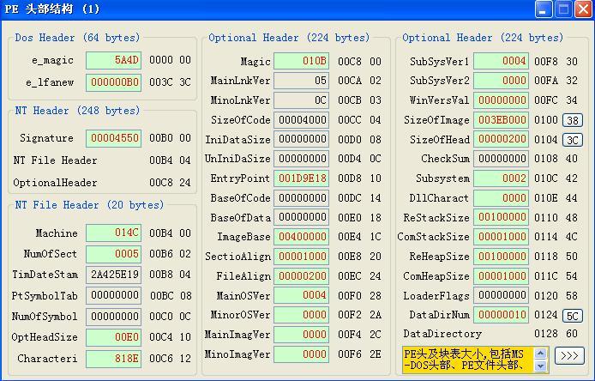Maximize the PE header structure window

click(563, 9)
